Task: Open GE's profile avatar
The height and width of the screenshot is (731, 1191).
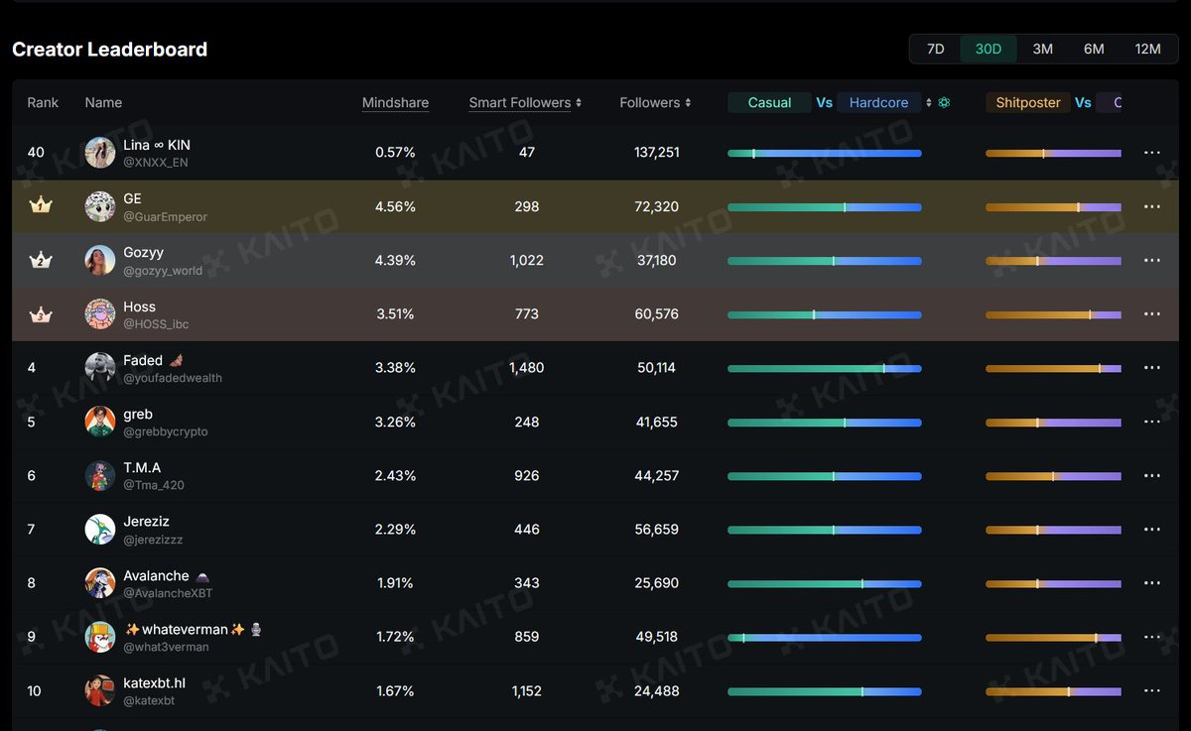Action: 100,206
